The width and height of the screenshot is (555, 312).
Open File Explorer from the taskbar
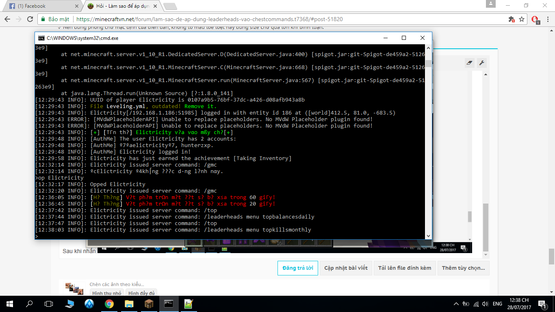click(x=129, y=303)
